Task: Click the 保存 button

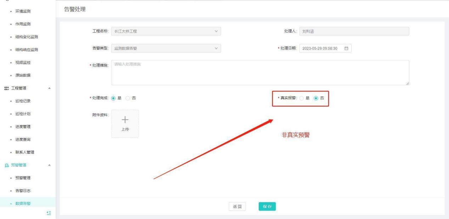Action: [x=267, y=207]
